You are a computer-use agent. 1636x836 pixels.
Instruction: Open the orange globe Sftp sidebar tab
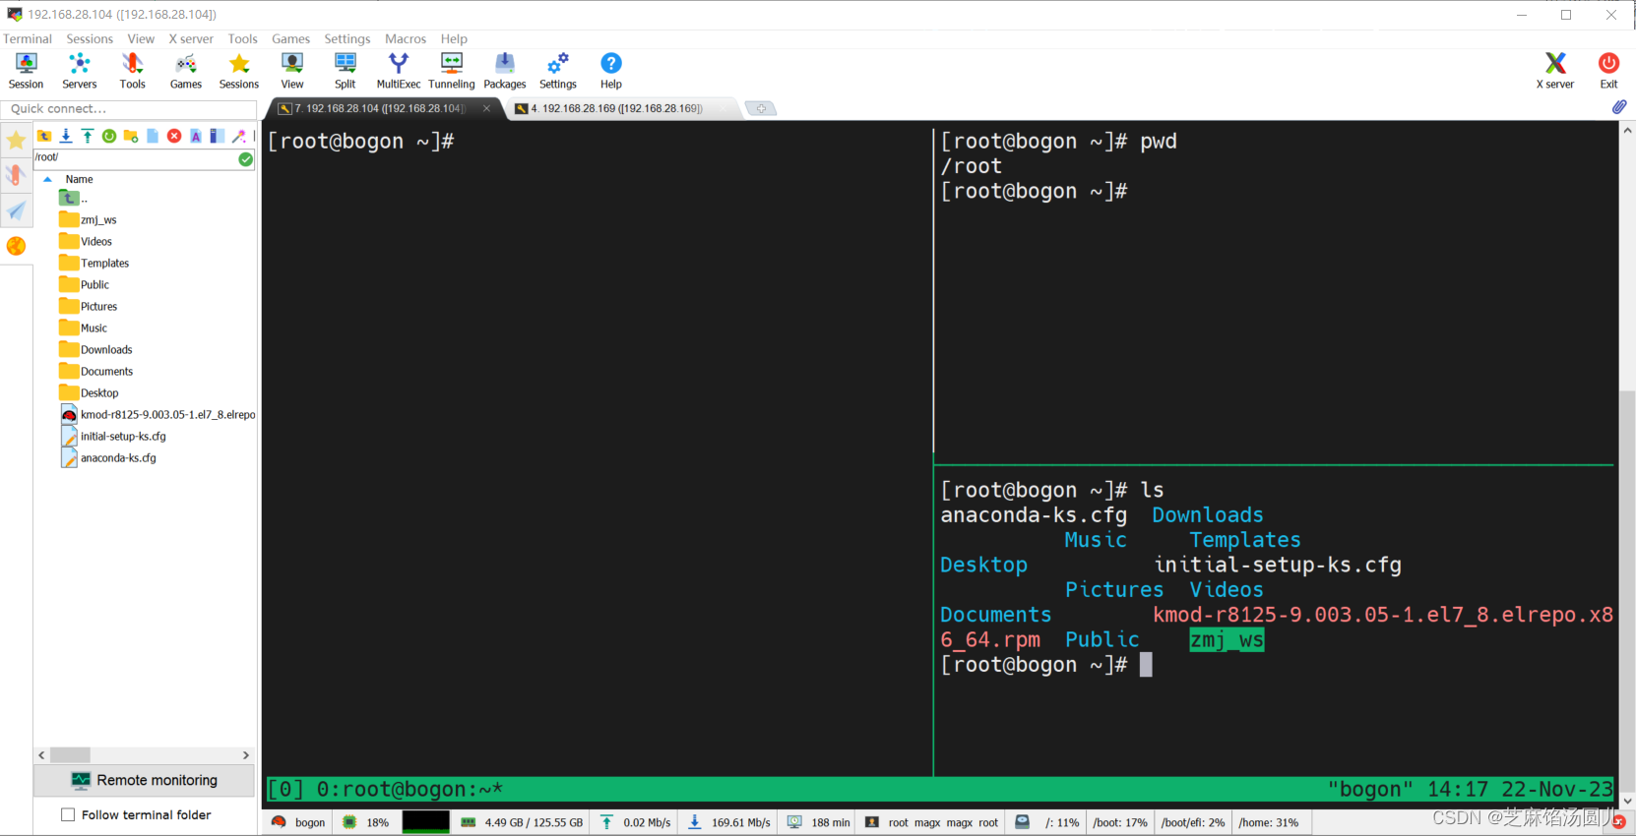coord(16,246)
